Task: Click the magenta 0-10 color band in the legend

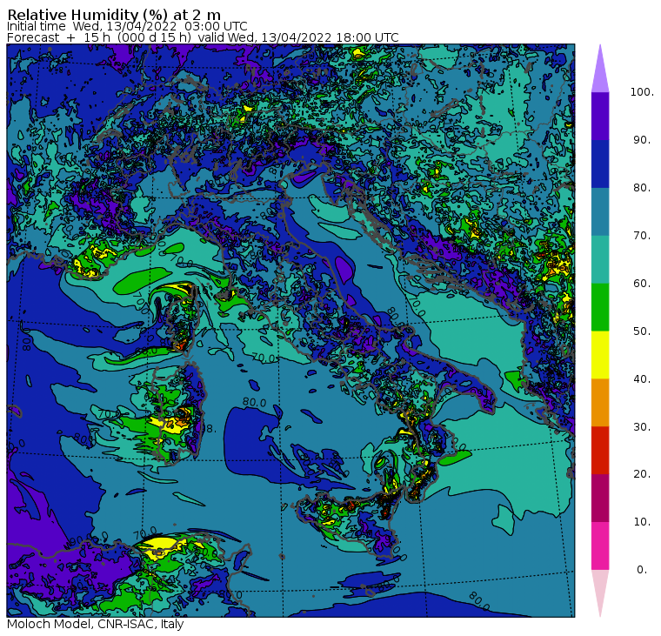Action: [600, 546]
